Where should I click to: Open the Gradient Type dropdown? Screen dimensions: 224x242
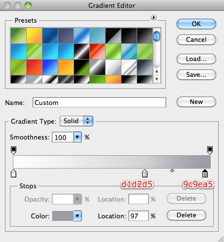pos(76,121)
